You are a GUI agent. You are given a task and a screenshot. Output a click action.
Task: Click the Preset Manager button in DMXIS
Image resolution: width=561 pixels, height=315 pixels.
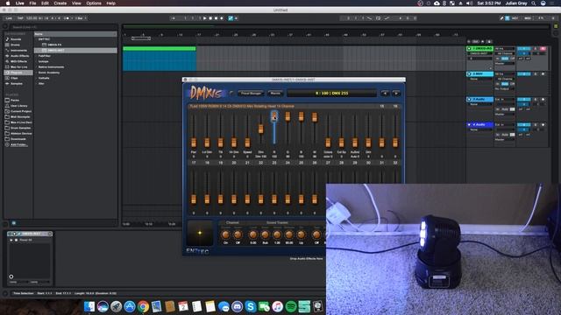point(251,94)
